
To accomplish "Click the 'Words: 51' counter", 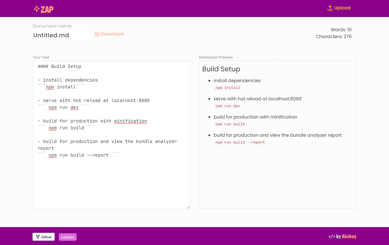I will pos(341,30).
